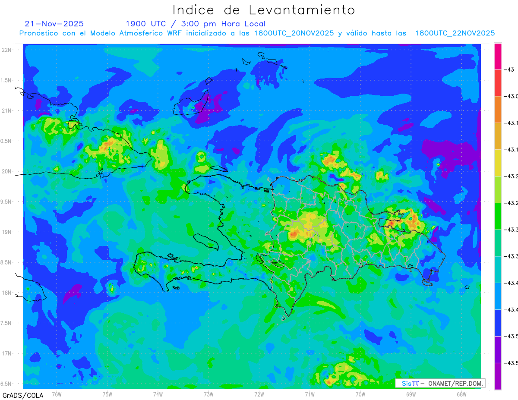The width and height of the screenshot is (518, 400).
Task: Click the 'ONAMET/REP.DOM.' credit box
Action: tap(440, 383)
